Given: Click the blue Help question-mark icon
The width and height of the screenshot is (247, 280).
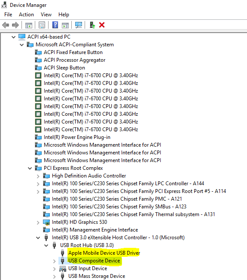Looking at the screenshot, I should 55,25.
